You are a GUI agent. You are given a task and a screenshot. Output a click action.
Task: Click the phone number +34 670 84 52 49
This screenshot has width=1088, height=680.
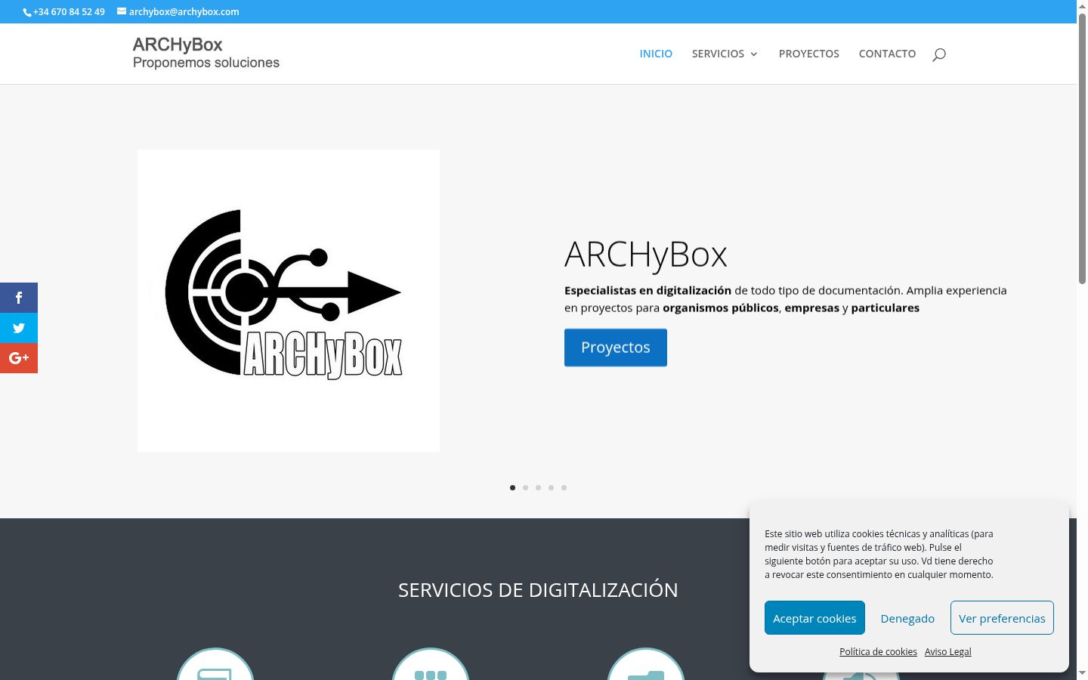(69, 12)
